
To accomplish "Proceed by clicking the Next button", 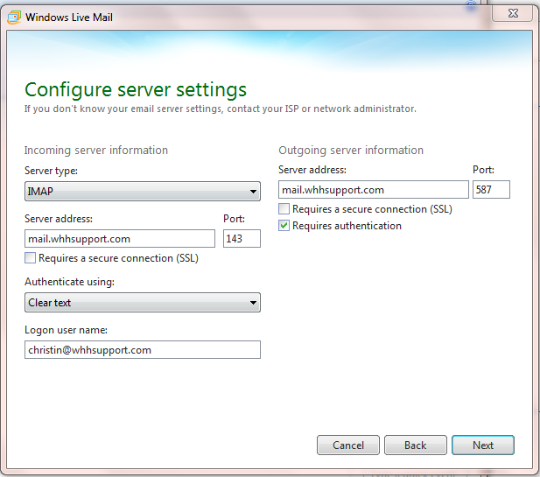I will pos(483,445).
